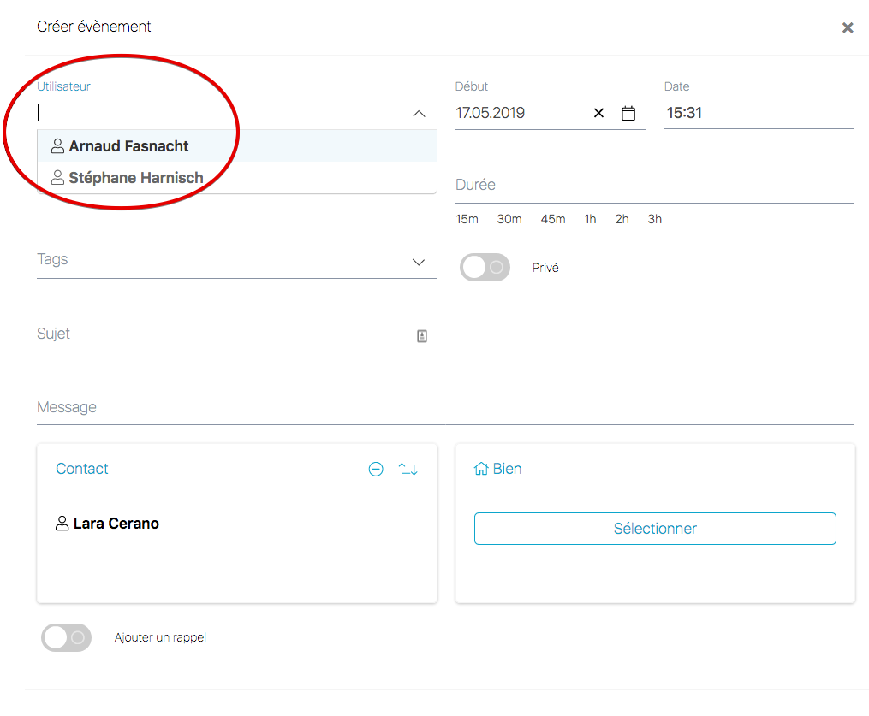The width and height of the screenshot is (869, 716).
Task: Pick the 2h duration shortcut
Action: point(622,219)
